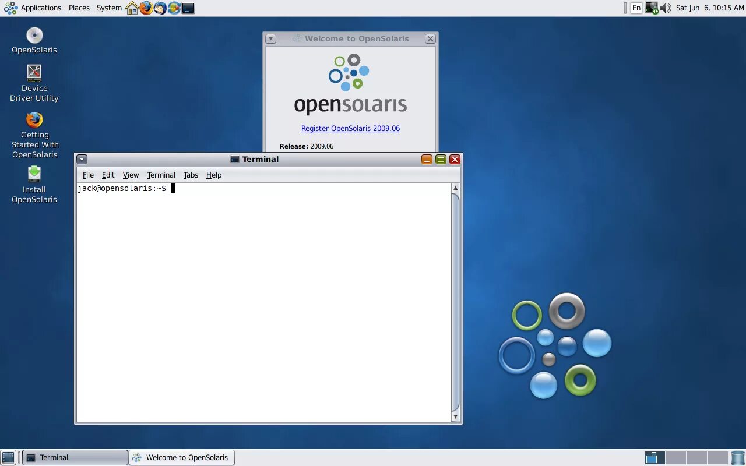Open the Terminal menu in menubar
The height and width of the screenshot is (466, 746).
click(161, 175)
